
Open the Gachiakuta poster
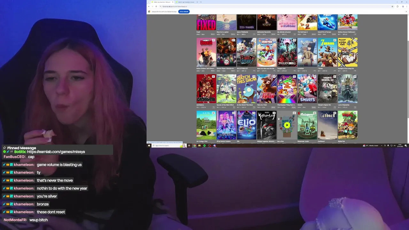tap(206, 89)
